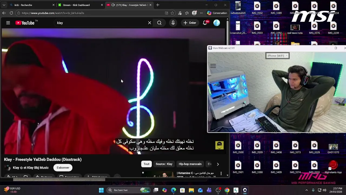This screenshot has width=346, height=195.
Task: Maximize the Iriun Webcam window
Action: coord(336,48)
